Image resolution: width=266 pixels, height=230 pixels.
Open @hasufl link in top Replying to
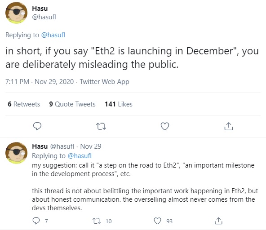[53, 35]
